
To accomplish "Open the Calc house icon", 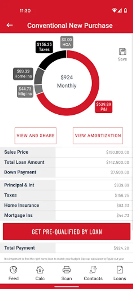I will coord(40,270).
